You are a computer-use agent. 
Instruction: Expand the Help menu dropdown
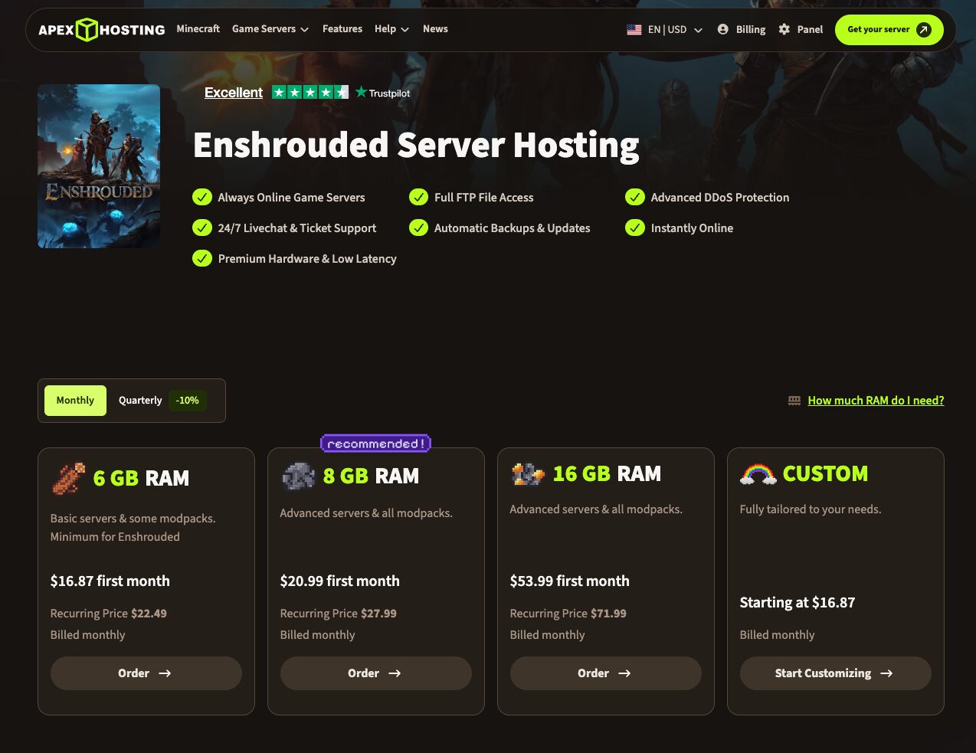[x=391, y=29]
